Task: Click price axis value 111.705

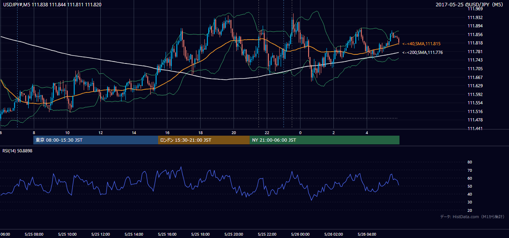Action: point(476,69)
